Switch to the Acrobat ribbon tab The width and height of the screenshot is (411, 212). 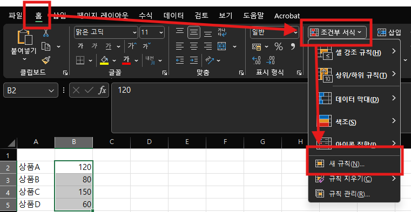[287, 16]
